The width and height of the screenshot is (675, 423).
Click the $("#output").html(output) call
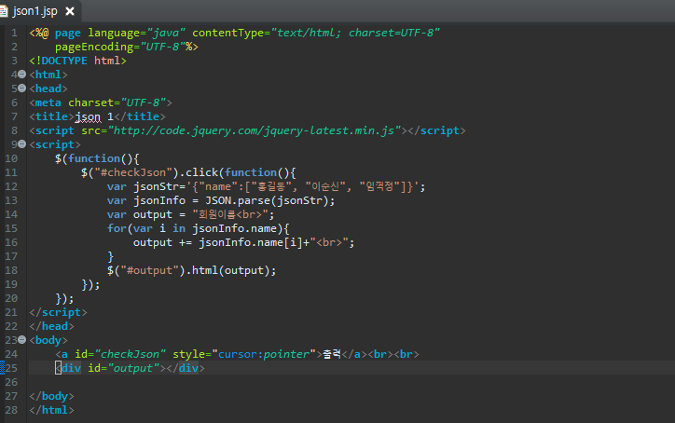tap(191, 270)
